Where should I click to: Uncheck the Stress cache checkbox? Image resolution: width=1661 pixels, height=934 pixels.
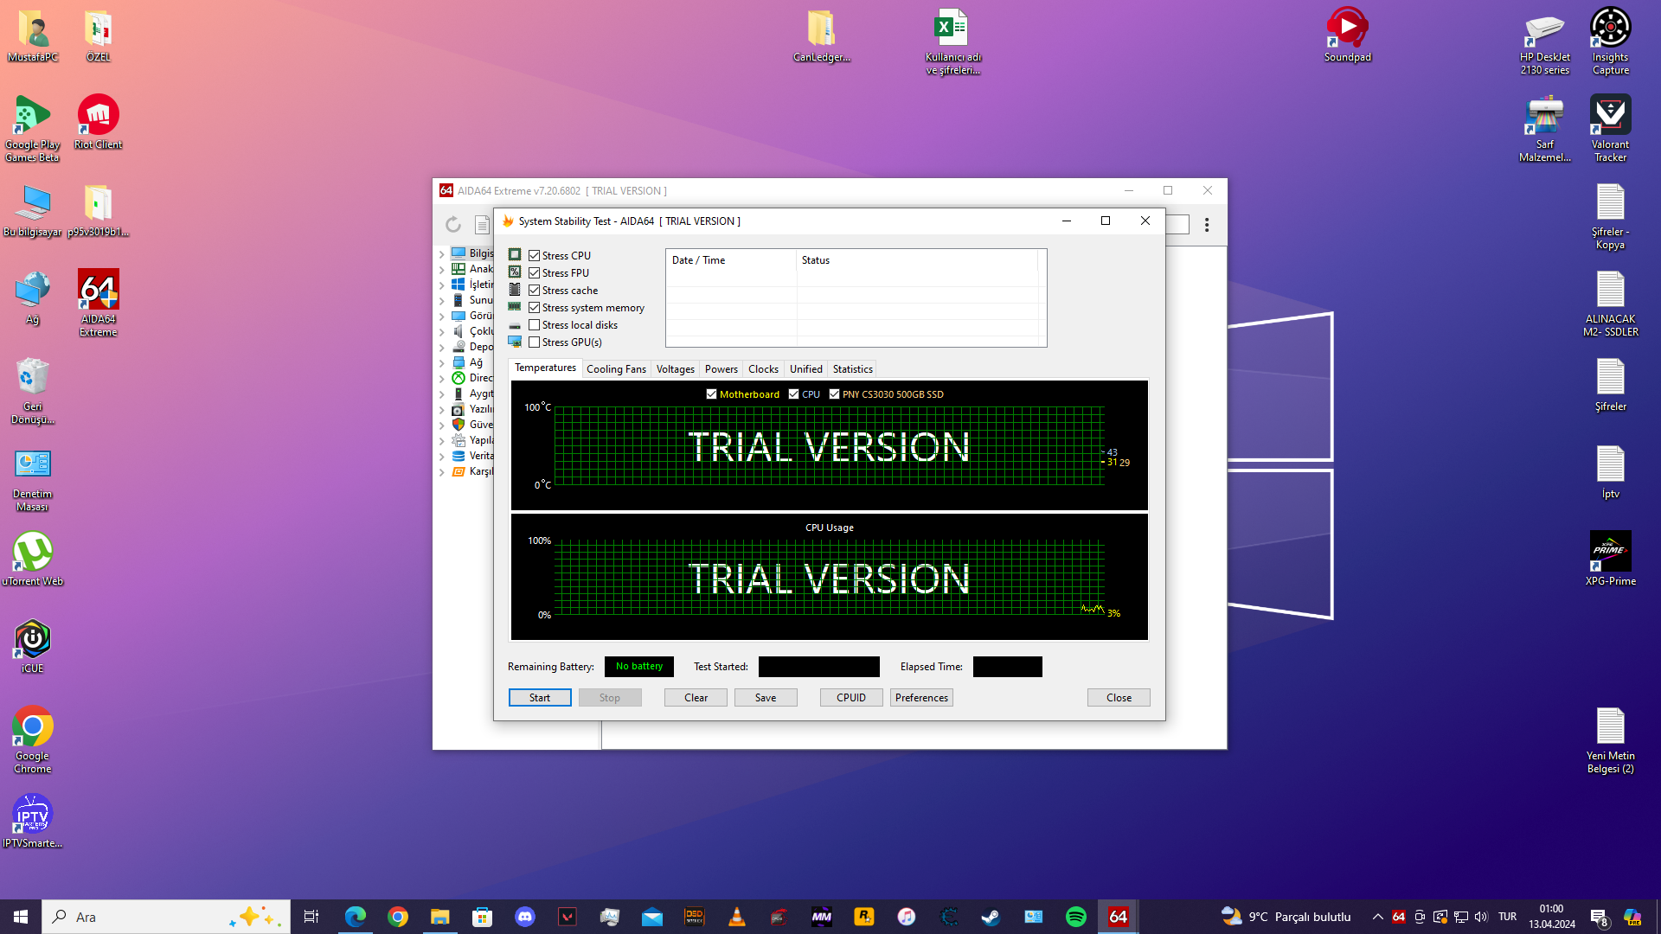(x=535, y=291)
